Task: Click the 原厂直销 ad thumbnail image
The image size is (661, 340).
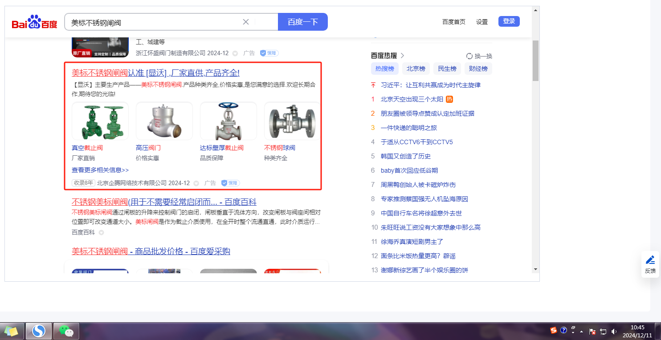Action: click(x=100, y=47)
